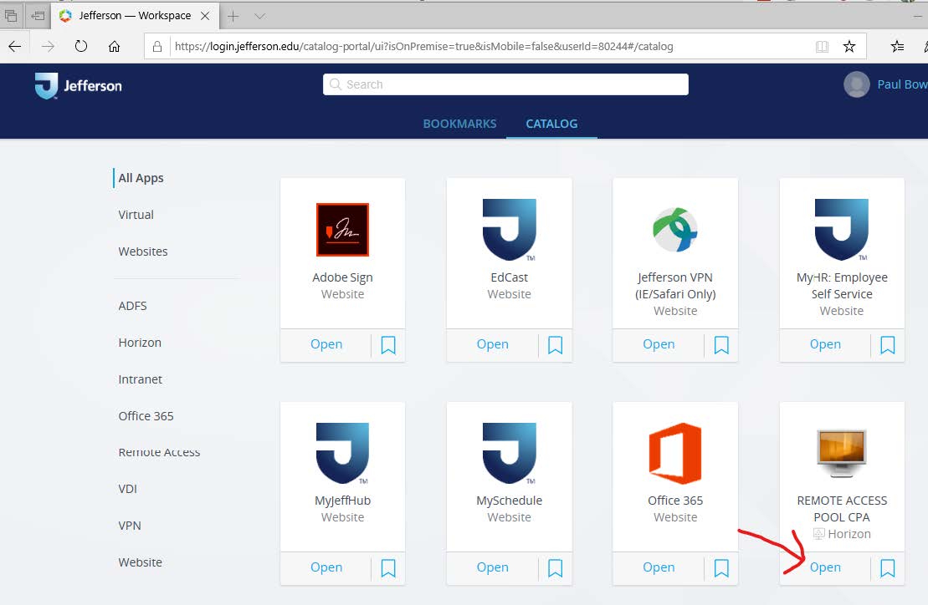Bookmark Remote Access Pool CPA
This screenshot has height=605, width=928.
pos(888,567)
